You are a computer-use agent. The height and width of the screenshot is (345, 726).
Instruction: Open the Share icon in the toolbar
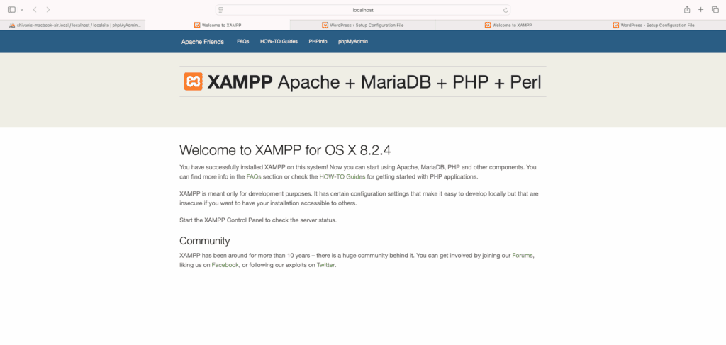(x=687, y=10)
